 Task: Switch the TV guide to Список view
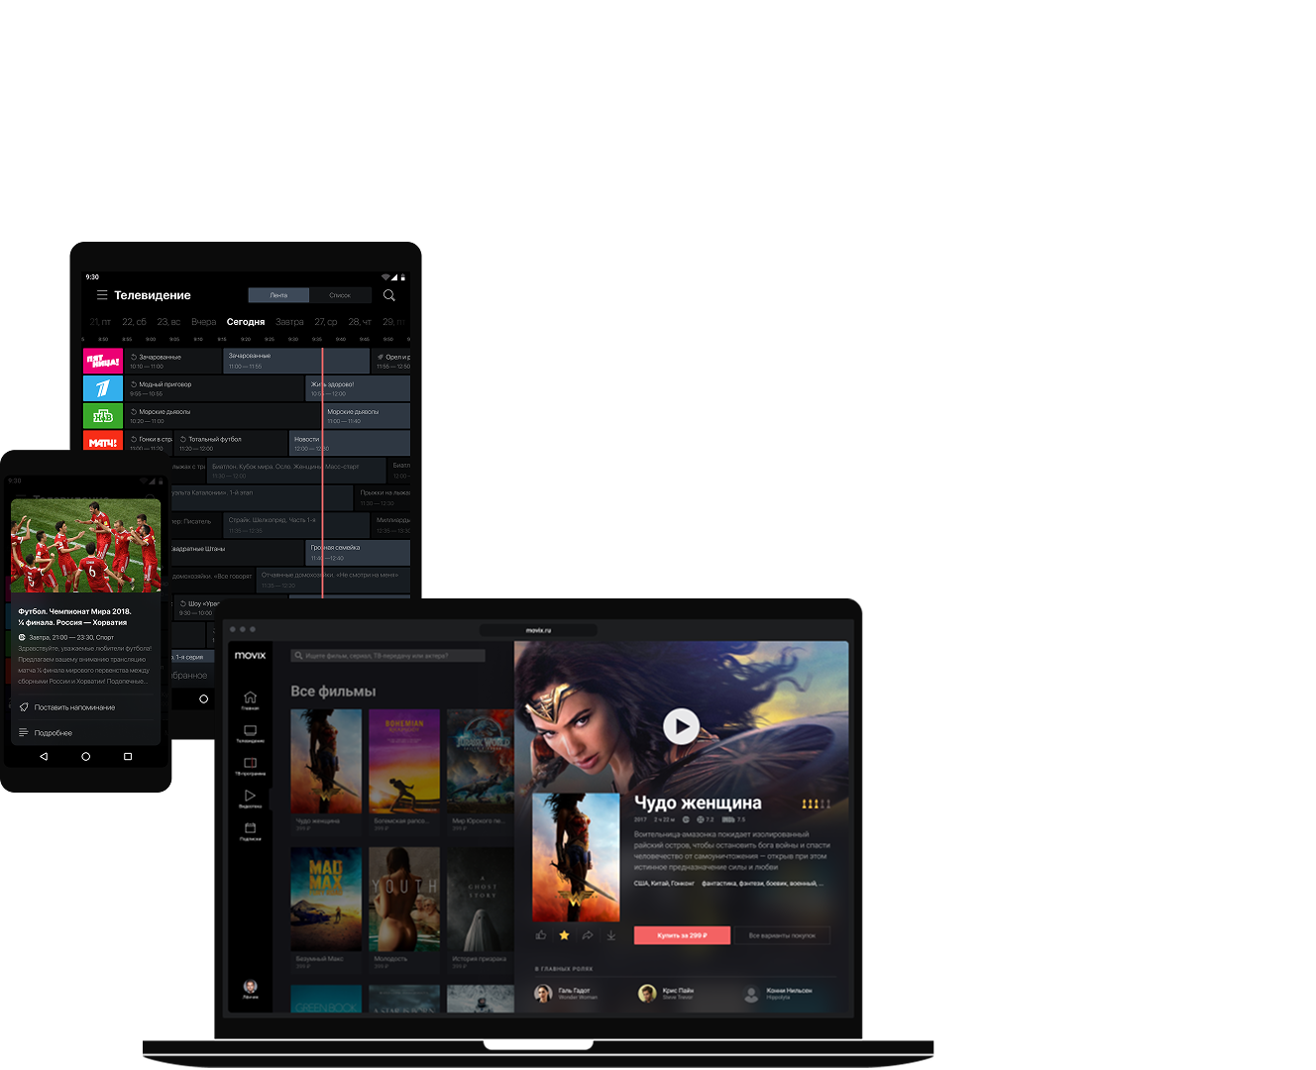coord(340,295)
